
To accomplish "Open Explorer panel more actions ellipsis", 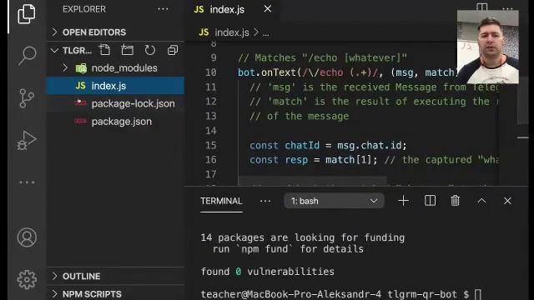I will (x=164, y=9).
